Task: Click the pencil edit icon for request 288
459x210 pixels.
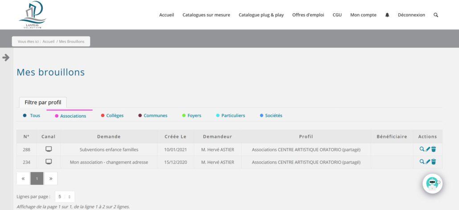Action: click(x=428, y=149)
